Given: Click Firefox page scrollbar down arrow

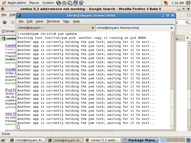Looking at the screenshot, I should [189, 129].
